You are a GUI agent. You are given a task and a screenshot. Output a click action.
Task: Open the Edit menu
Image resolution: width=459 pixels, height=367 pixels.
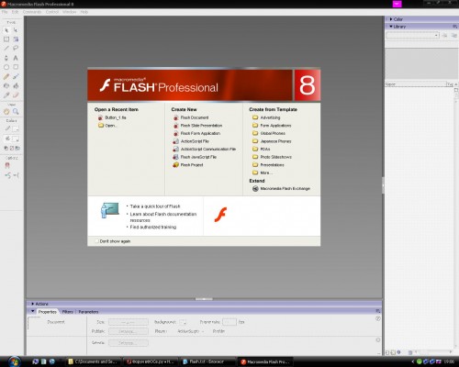[x=15, y=12]
